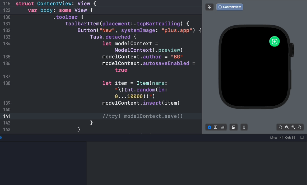Zoom out the preview canvas
Viewport: 307px width, 185px height.
tap(280, 127)
